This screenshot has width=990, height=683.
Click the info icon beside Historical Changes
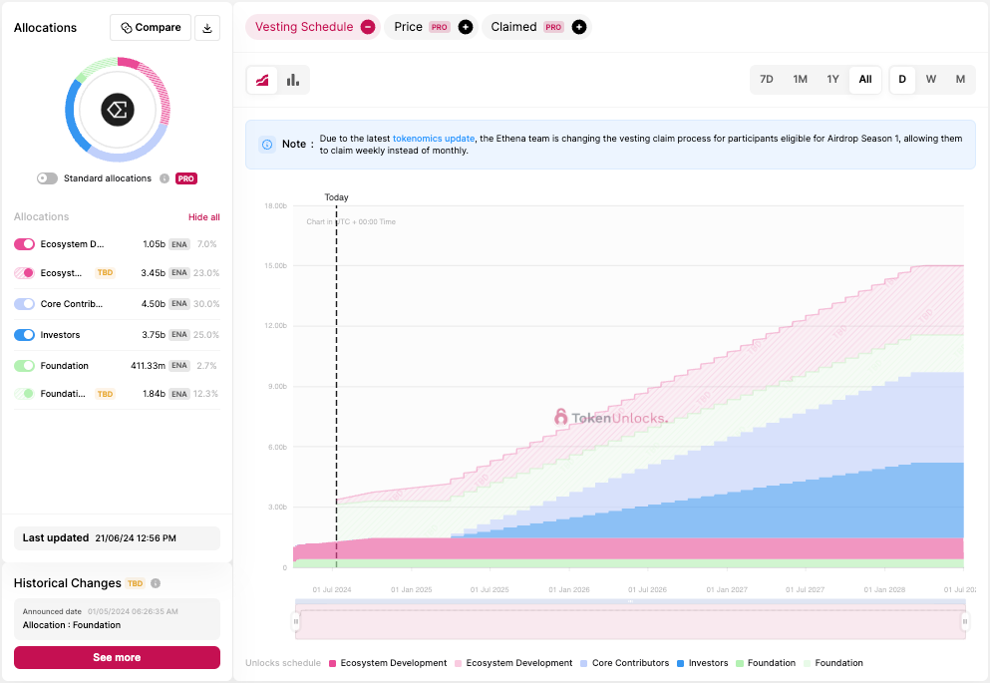(156, 583)
